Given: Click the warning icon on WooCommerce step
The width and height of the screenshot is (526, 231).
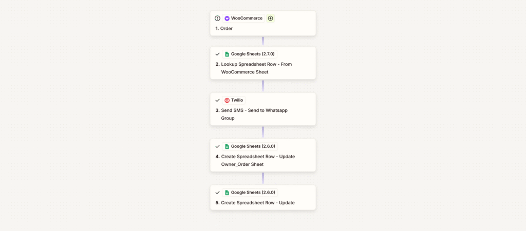Looking at the screenshot, I should [217, 18].
